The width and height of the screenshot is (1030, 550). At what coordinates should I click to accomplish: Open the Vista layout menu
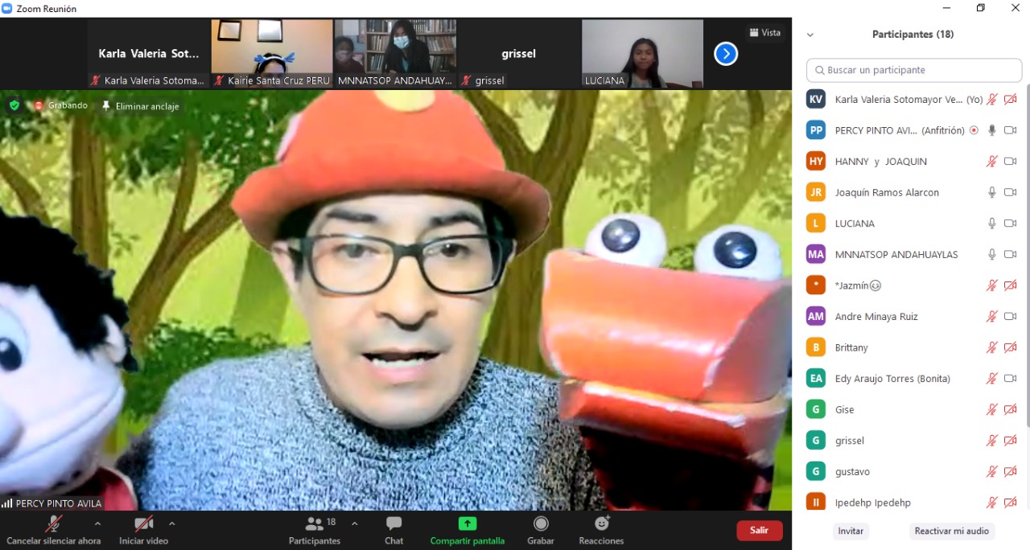click(764, 33)
